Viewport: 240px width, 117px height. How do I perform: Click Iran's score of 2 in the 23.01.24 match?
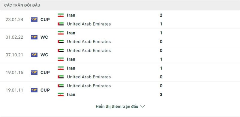tap(161, 15)
